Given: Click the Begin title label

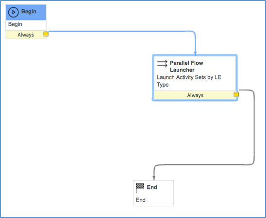Looking at the screenshot, I should [x=29, y=11].
